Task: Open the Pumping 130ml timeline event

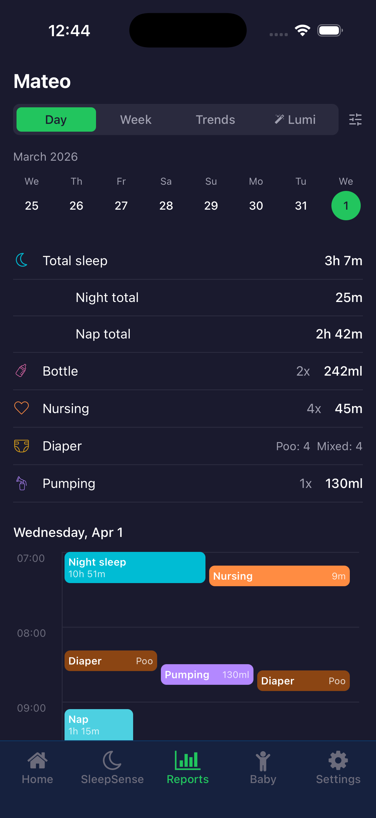Action: [x=207, y=674]
